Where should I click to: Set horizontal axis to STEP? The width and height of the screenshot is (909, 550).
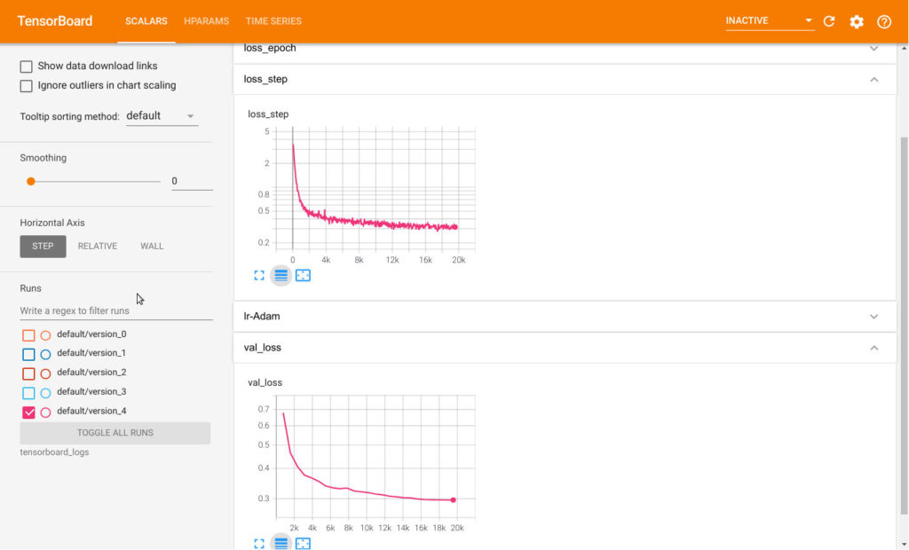click(43, 246)
